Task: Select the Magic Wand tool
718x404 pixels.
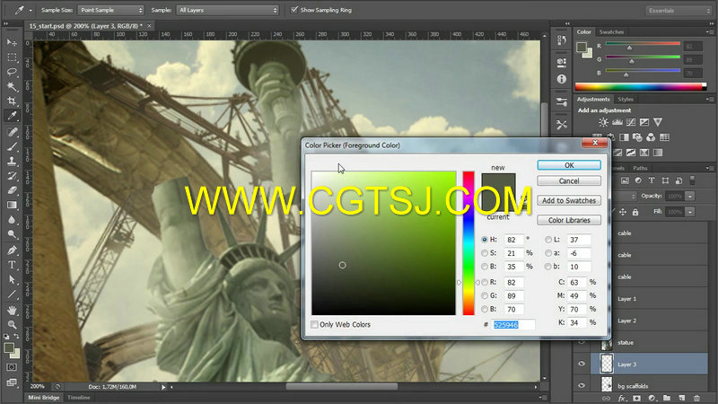Action: coord(12,86)
